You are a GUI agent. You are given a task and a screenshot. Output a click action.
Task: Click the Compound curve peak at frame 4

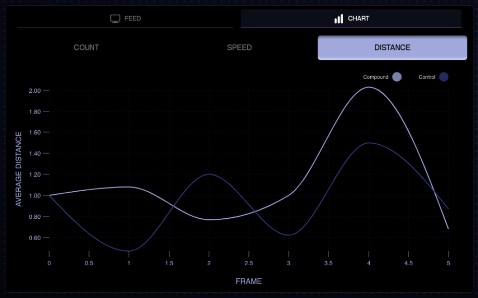pyautogui.click(x=369, y=87)
